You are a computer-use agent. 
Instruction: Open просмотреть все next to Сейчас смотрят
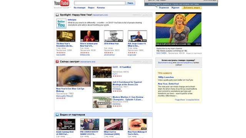[x=88, y=62]
